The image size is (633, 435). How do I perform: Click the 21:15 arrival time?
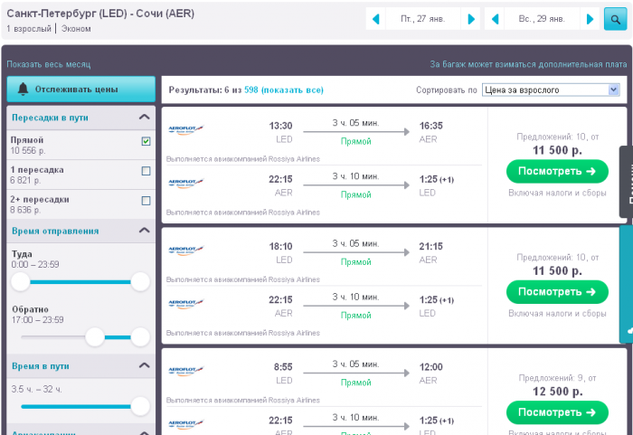[430, 246]
